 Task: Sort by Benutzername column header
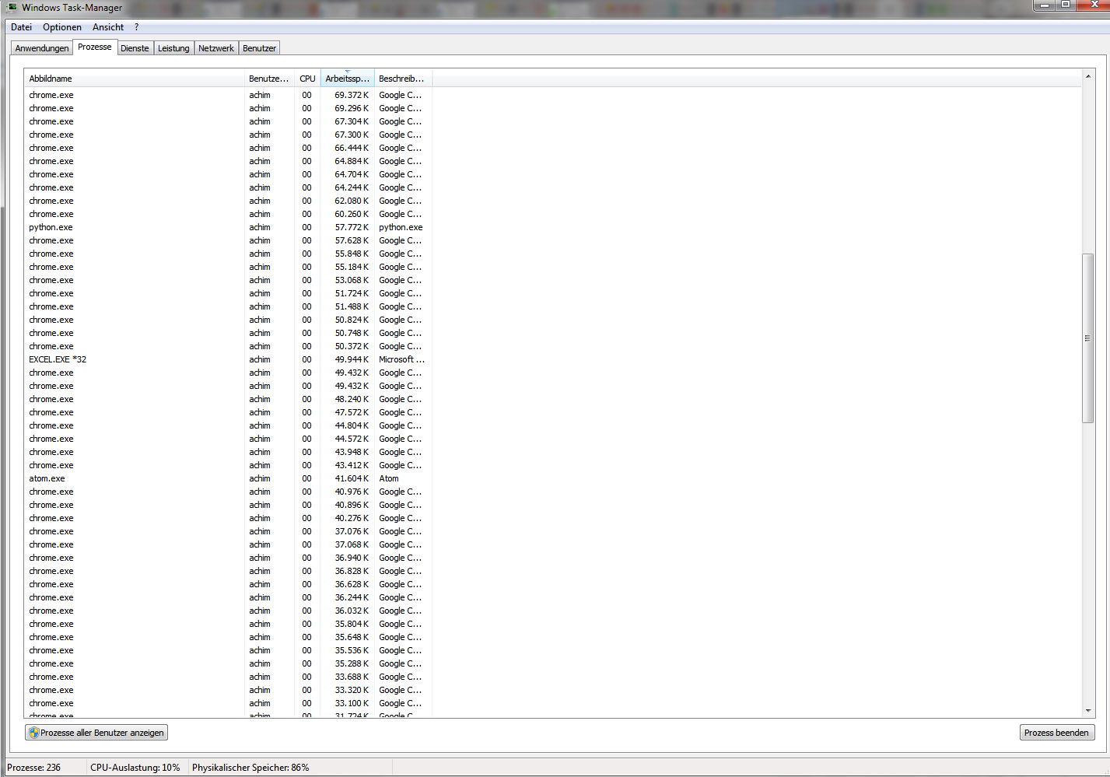pos(269,79)
